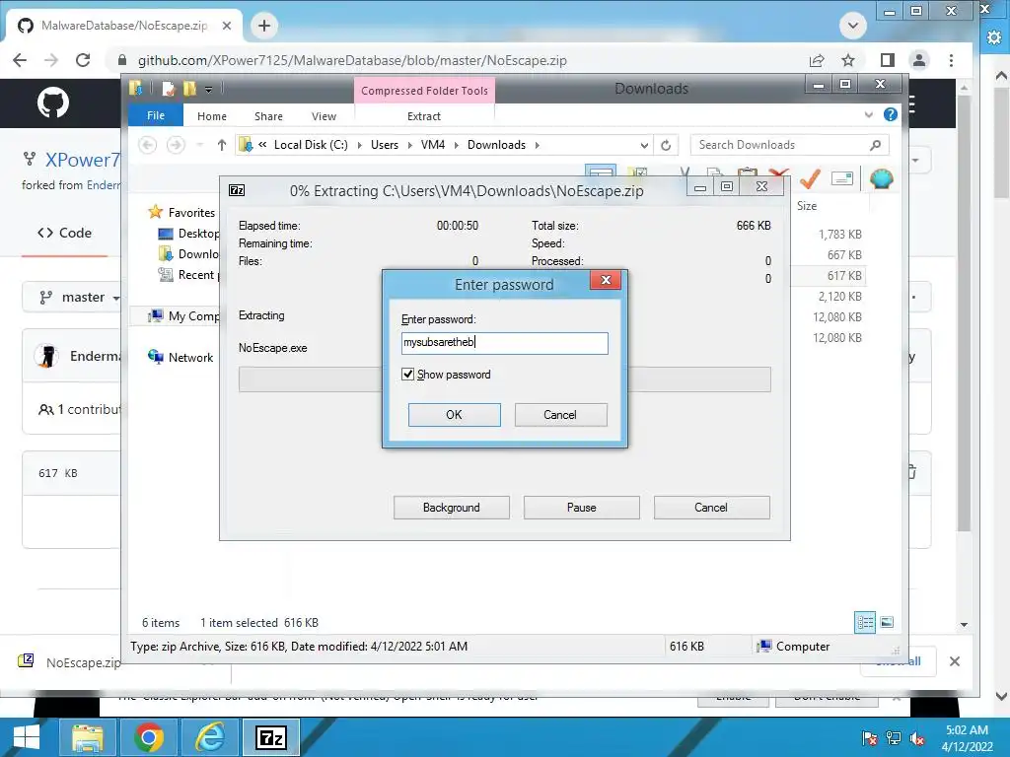Screen dimensions: 1010x757
Task: Open Chrome side panel icon
Action: (x=887, y=60)
